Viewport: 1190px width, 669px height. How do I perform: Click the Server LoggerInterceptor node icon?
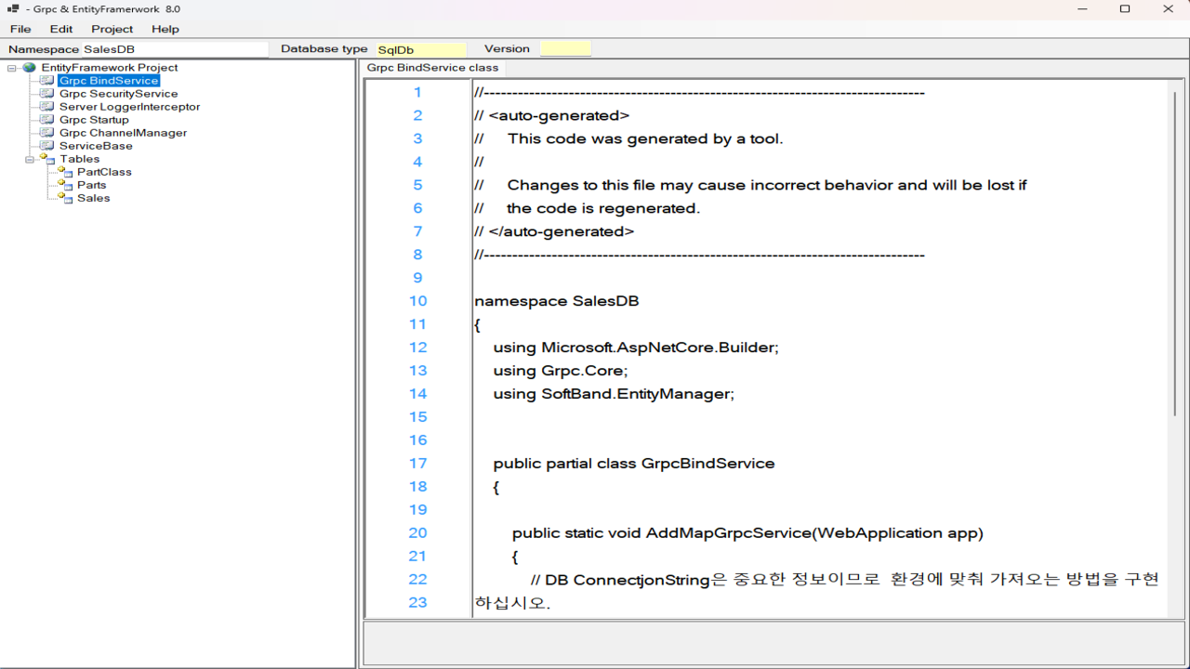coord(46,107)
